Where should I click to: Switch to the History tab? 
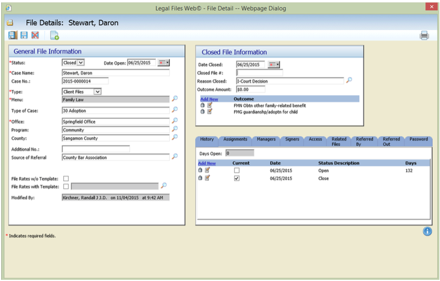click(207, 141)
